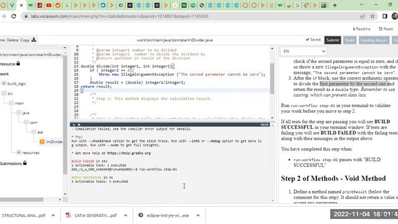Screen dimensions: 398x224
Task: Open the Chrome profile avatar
Action: pos(395,16)
